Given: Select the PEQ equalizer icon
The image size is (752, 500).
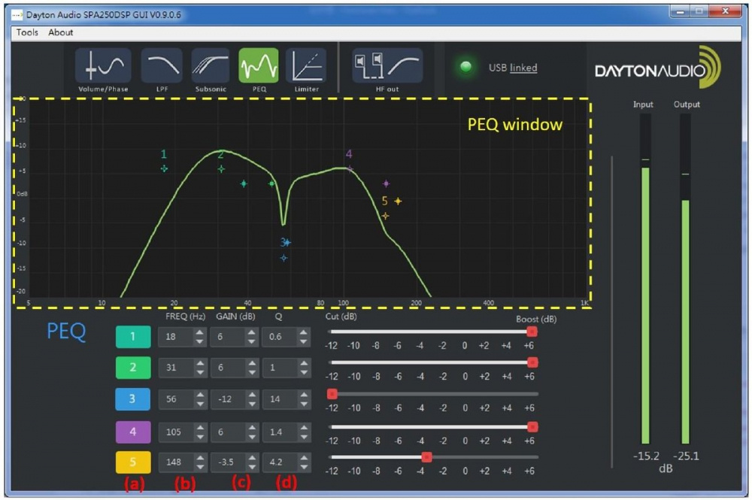Looking at the screenshot, I should click(x=259, y=66).
